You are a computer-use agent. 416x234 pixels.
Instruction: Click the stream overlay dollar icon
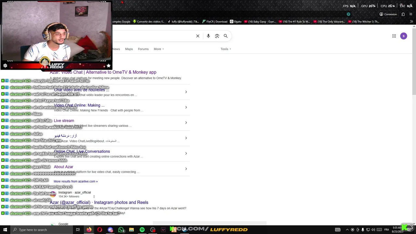click(x=5, y=66)
